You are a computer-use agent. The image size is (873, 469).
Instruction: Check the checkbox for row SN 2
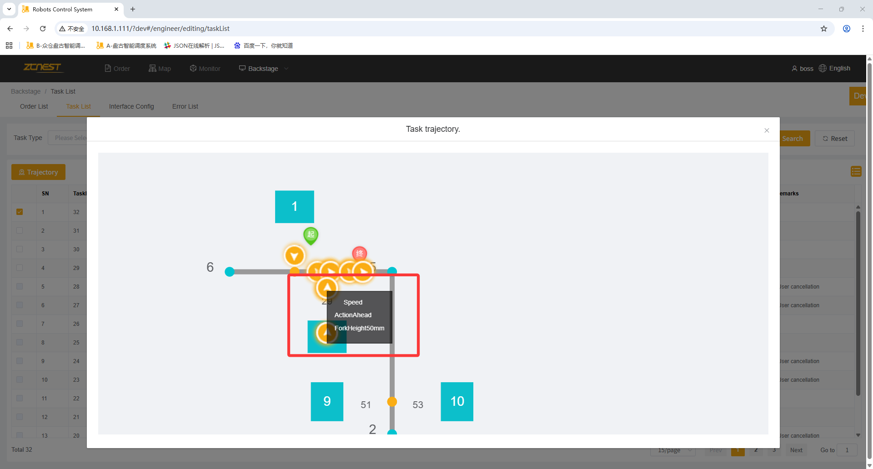point(20,230)
